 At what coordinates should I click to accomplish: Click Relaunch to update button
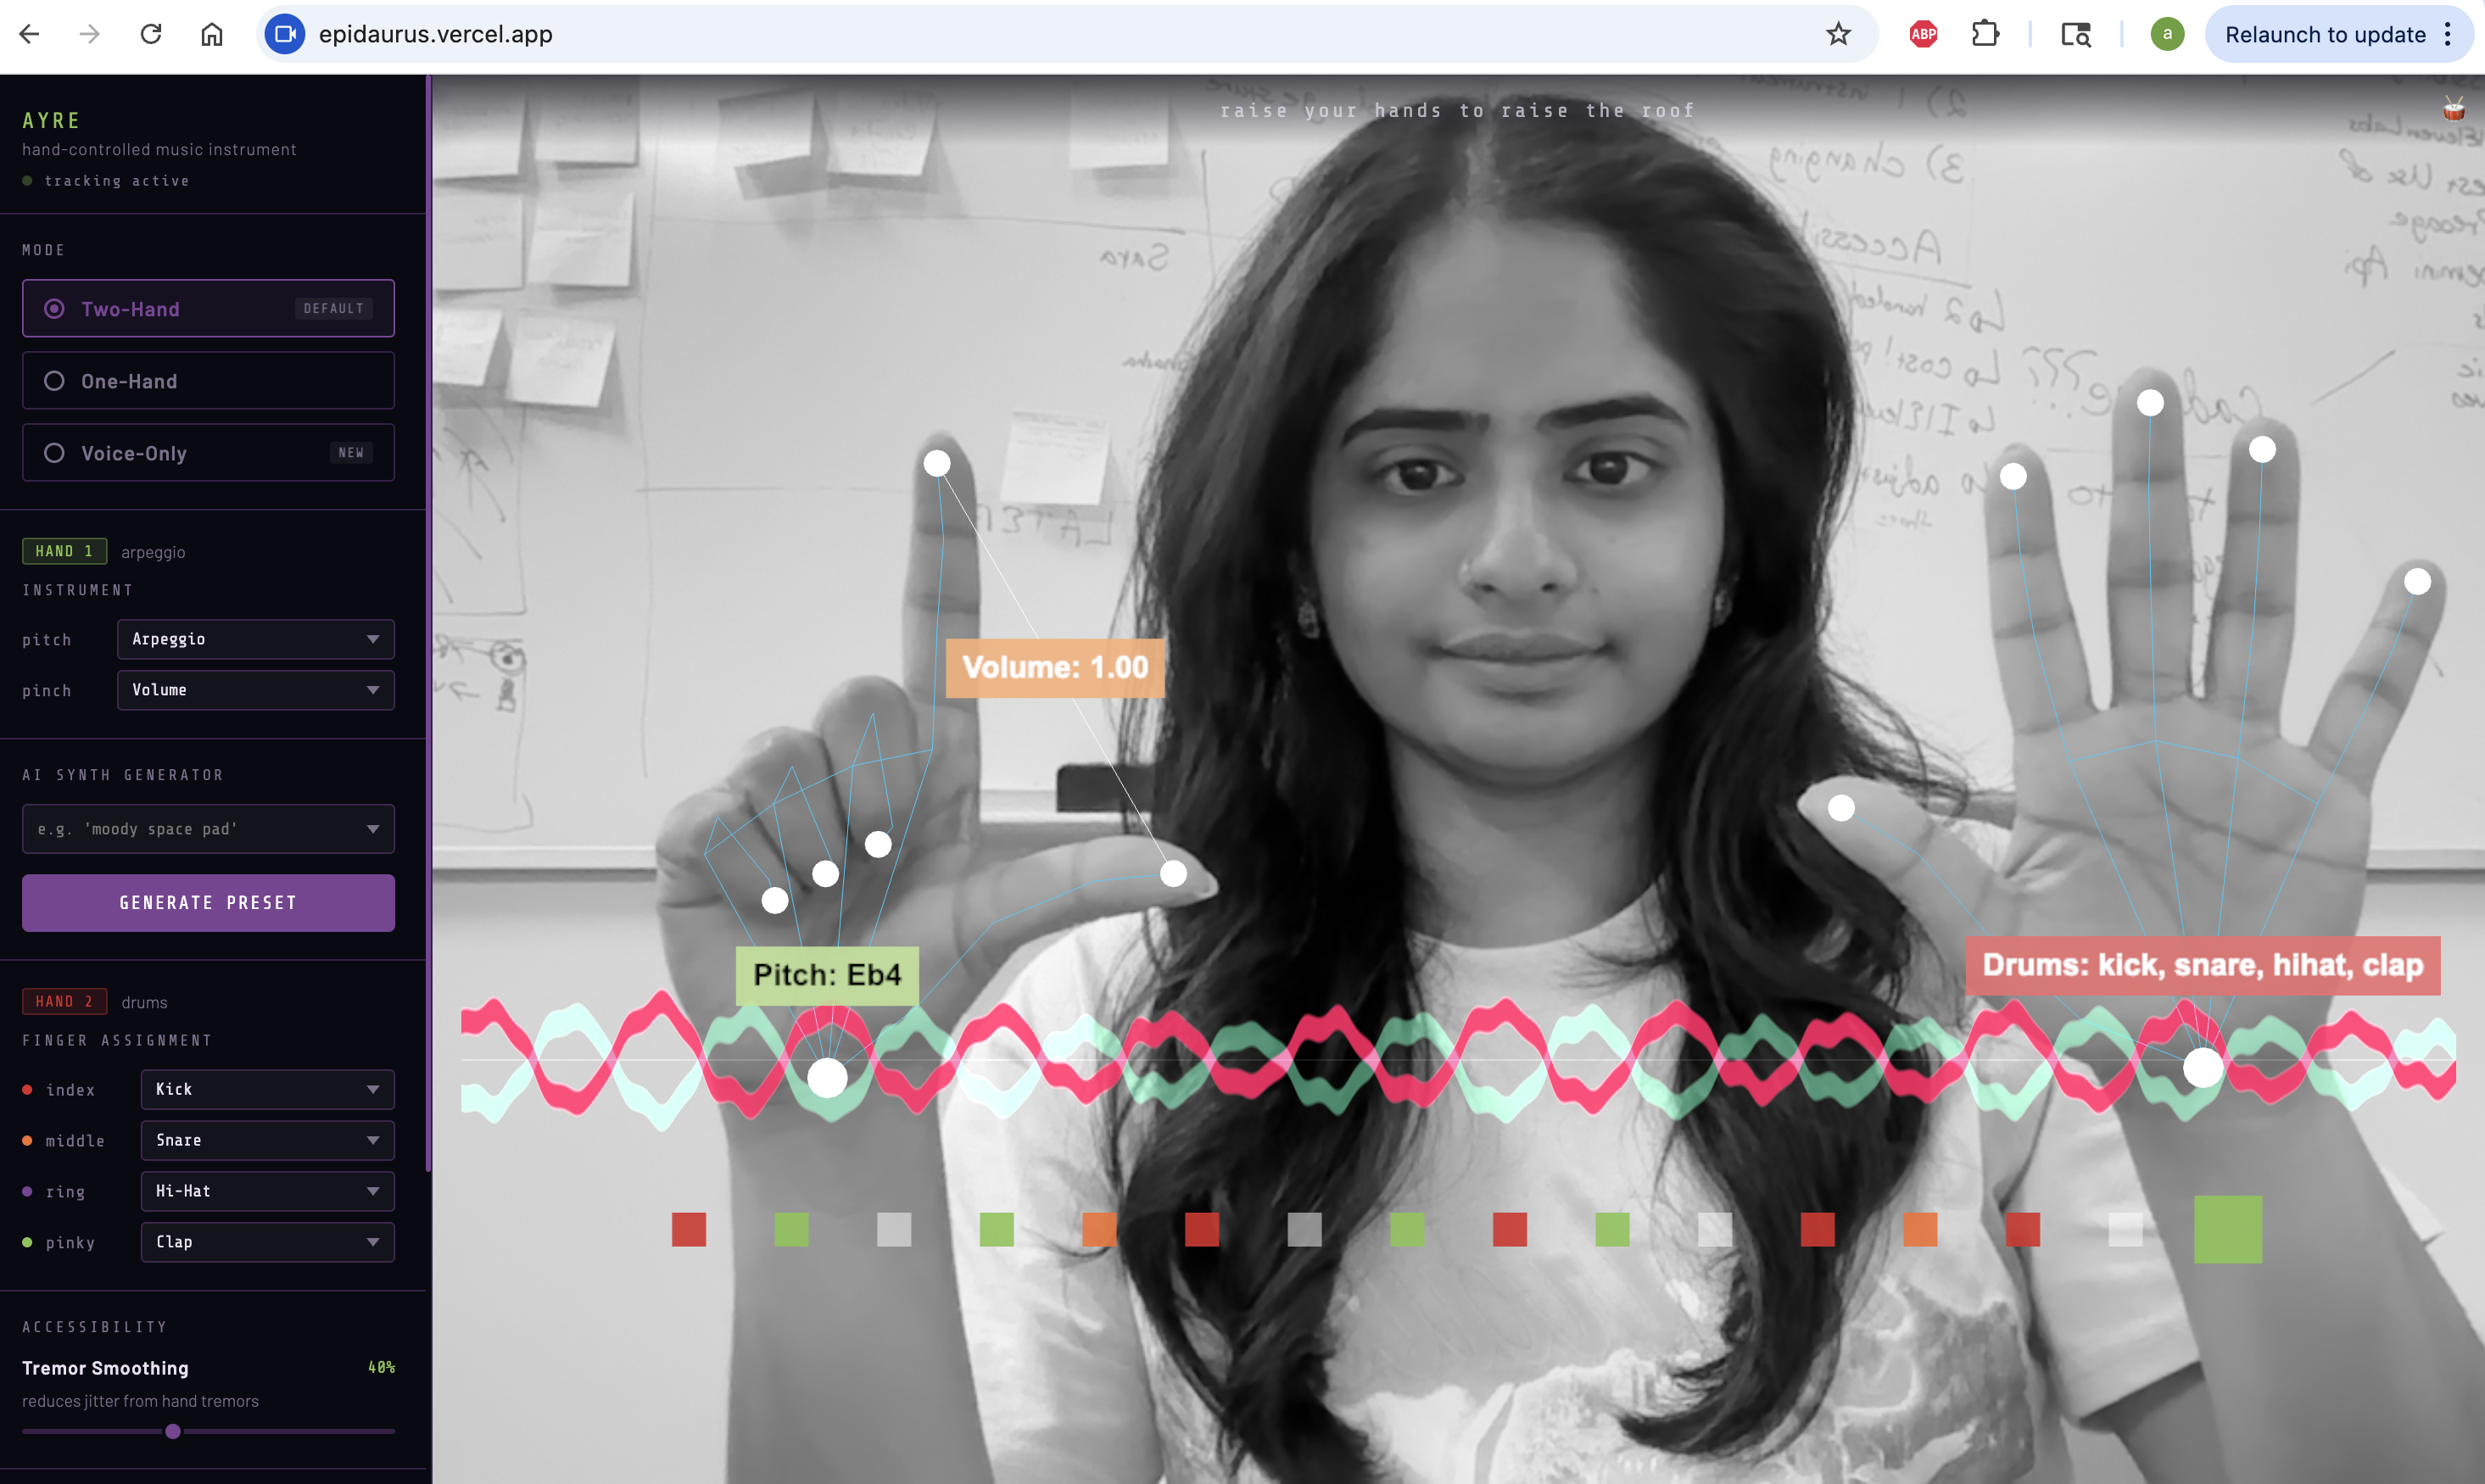2325,34
